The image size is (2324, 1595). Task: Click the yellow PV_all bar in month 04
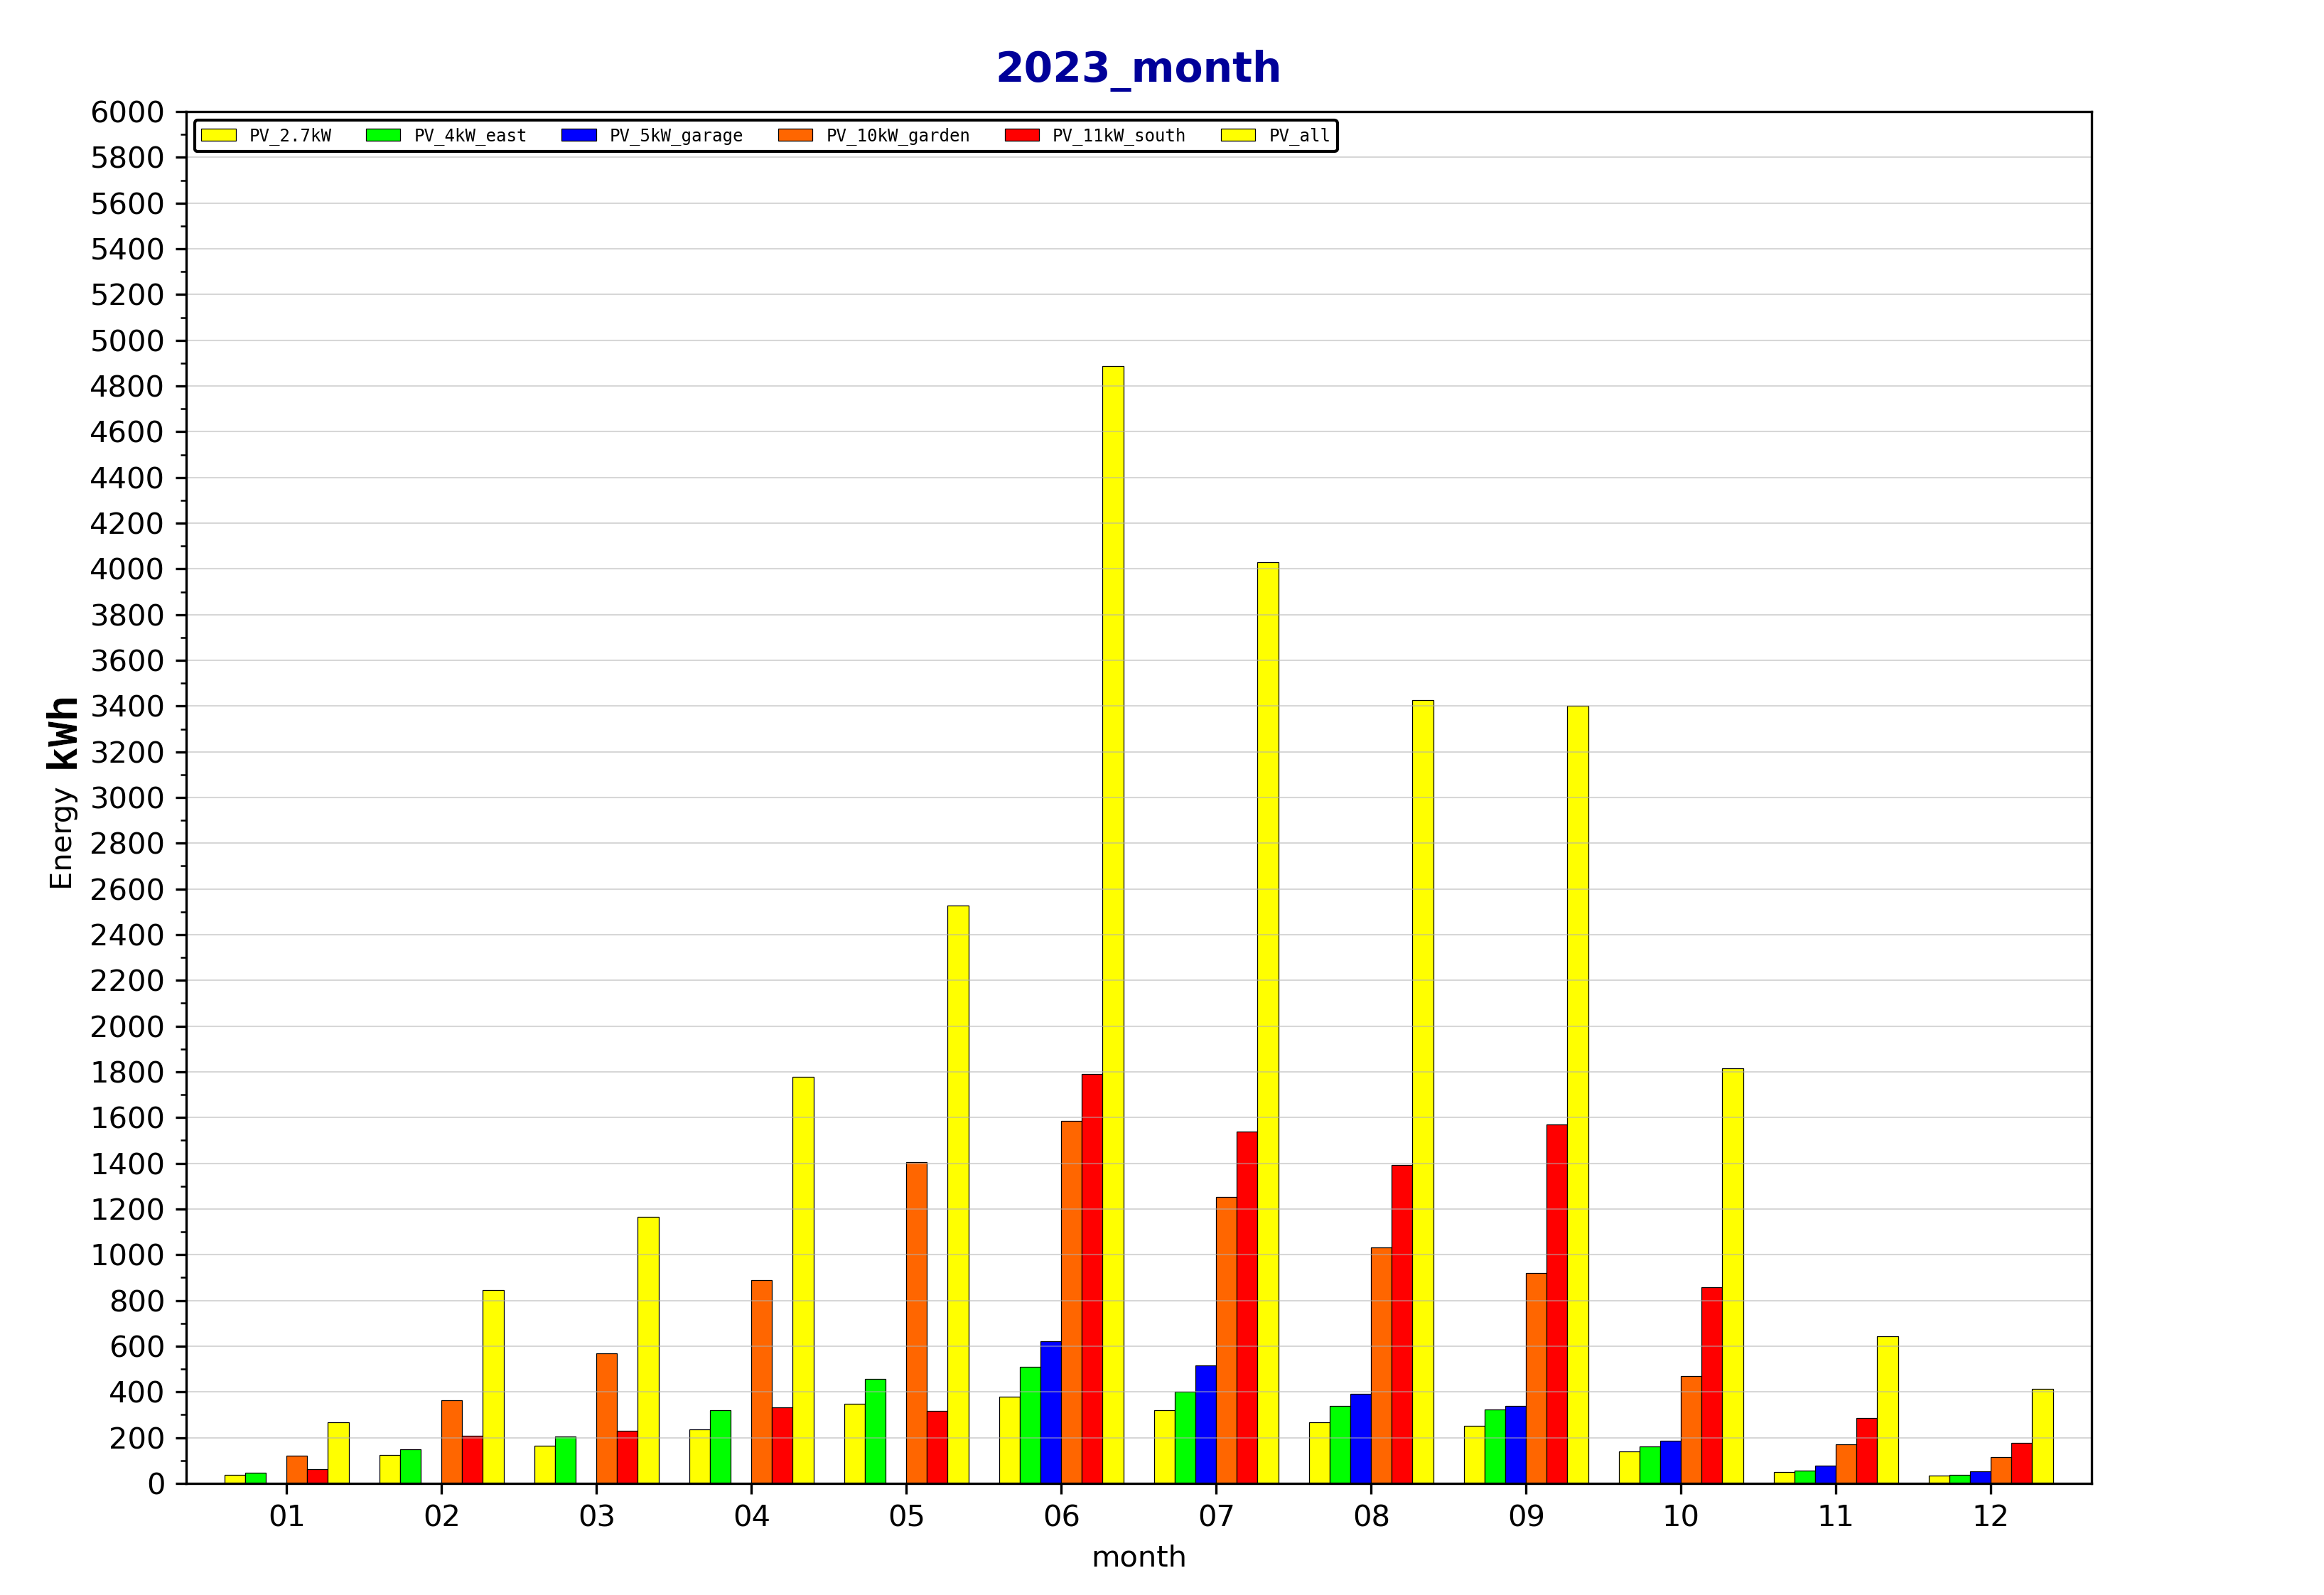[x=803, y=1280]
